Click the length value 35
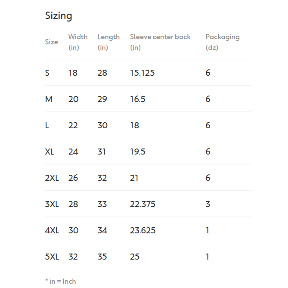The image size is (288, 288). 102,257
